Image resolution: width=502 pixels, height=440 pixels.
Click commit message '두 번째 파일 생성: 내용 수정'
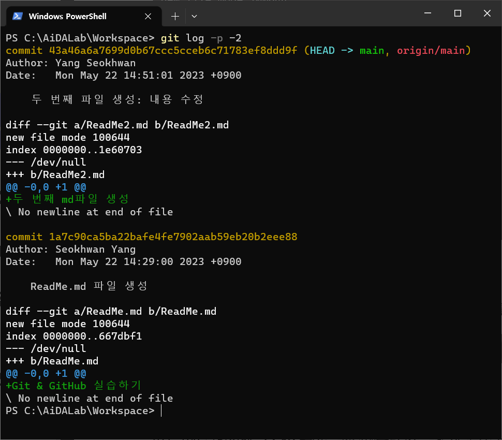click(117, 99)
